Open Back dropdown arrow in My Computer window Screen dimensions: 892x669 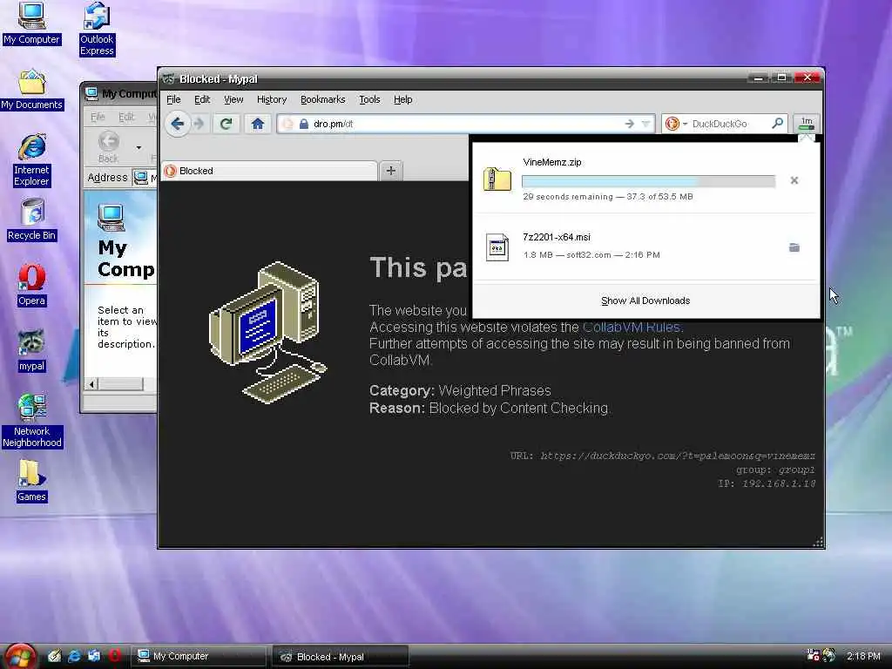click(x=139, y=148)
